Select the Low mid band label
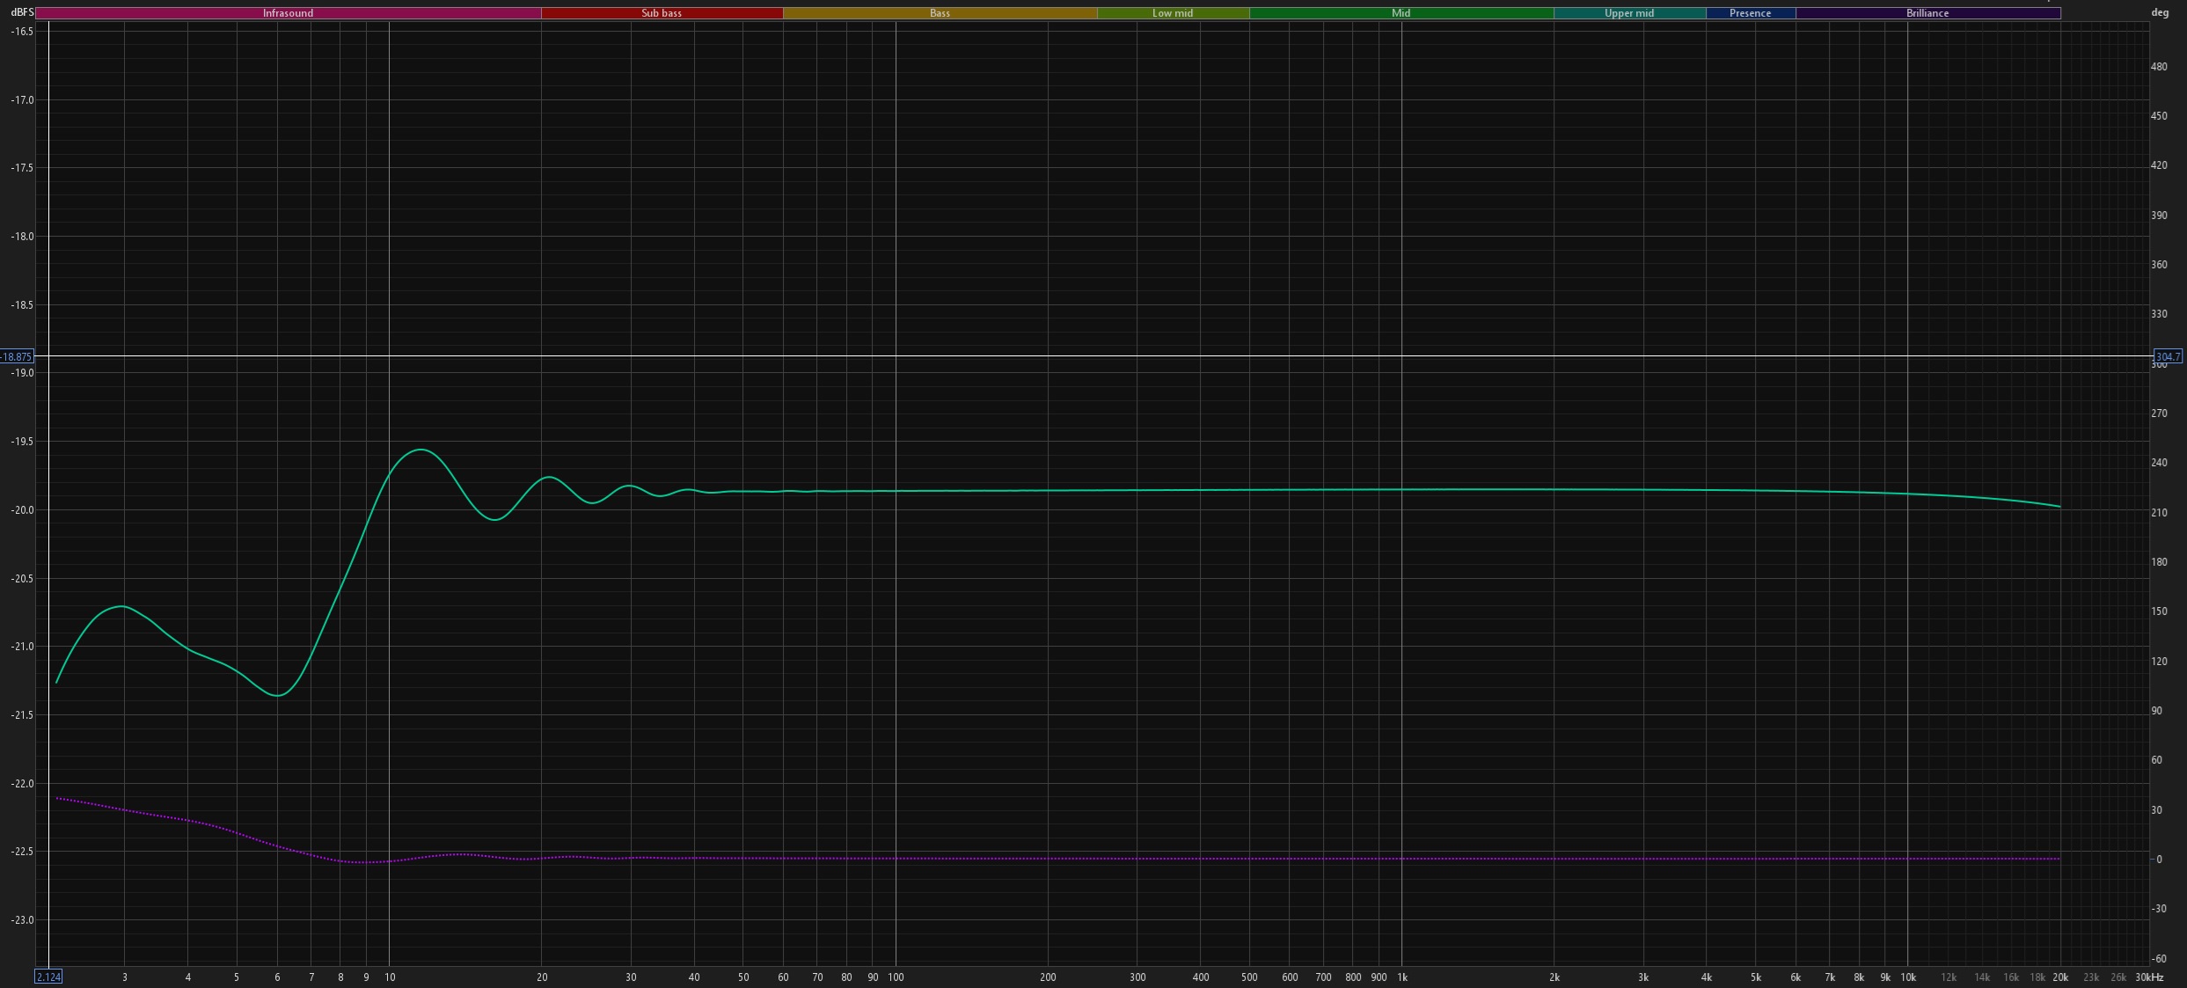2187x988 pixels. [x=1173, y=13]
